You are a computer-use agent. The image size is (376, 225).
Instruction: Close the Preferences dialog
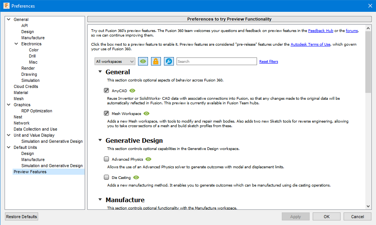(x=370, y=6)
